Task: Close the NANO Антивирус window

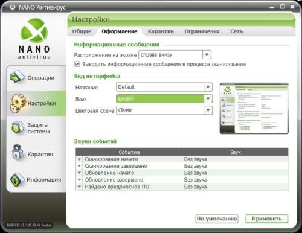Action: [x=292, y=7]
